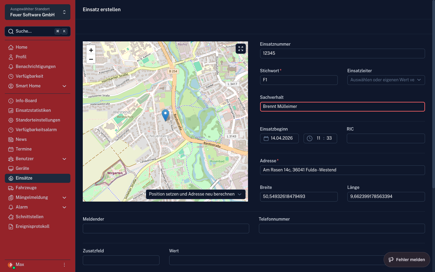Open the Ausgewählter Standort selector
This screenshot has height=272, width=435.
37,12
